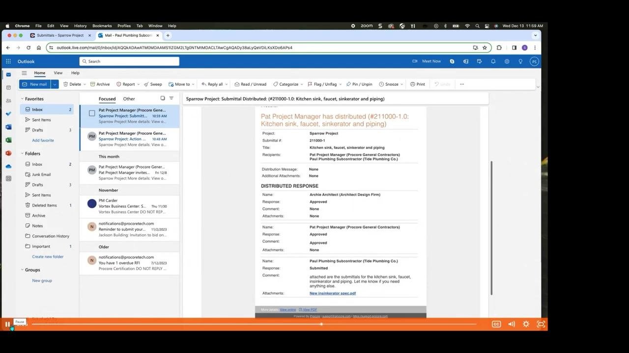Open Outlook settings gear

coord(507,61)
